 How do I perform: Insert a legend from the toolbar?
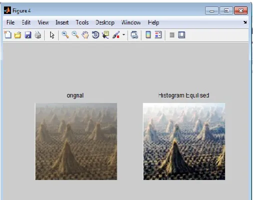[x=158, y=35]
